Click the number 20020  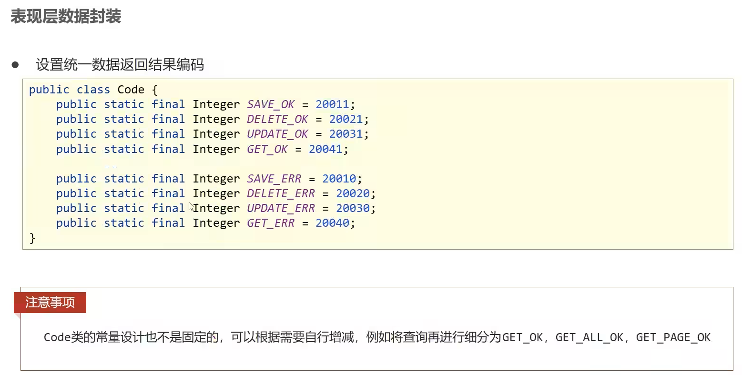tap(353, 193)
